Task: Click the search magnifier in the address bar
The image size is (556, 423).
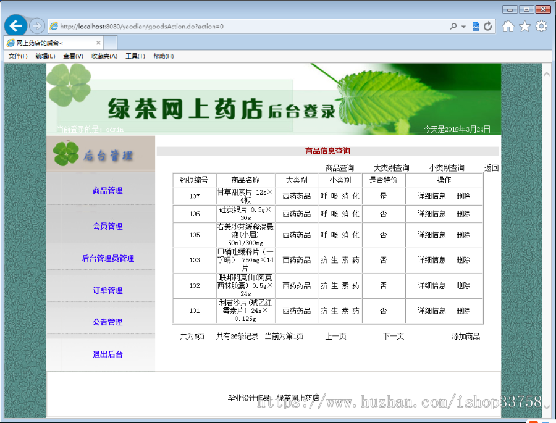Action: point(452,26)
